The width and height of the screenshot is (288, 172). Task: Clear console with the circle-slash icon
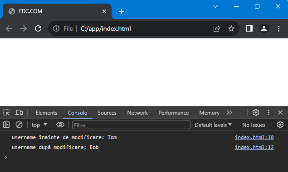[x=19, y=125]
